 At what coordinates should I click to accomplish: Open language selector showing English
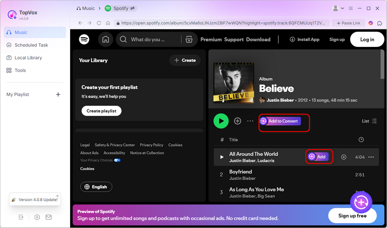[96, 187]
